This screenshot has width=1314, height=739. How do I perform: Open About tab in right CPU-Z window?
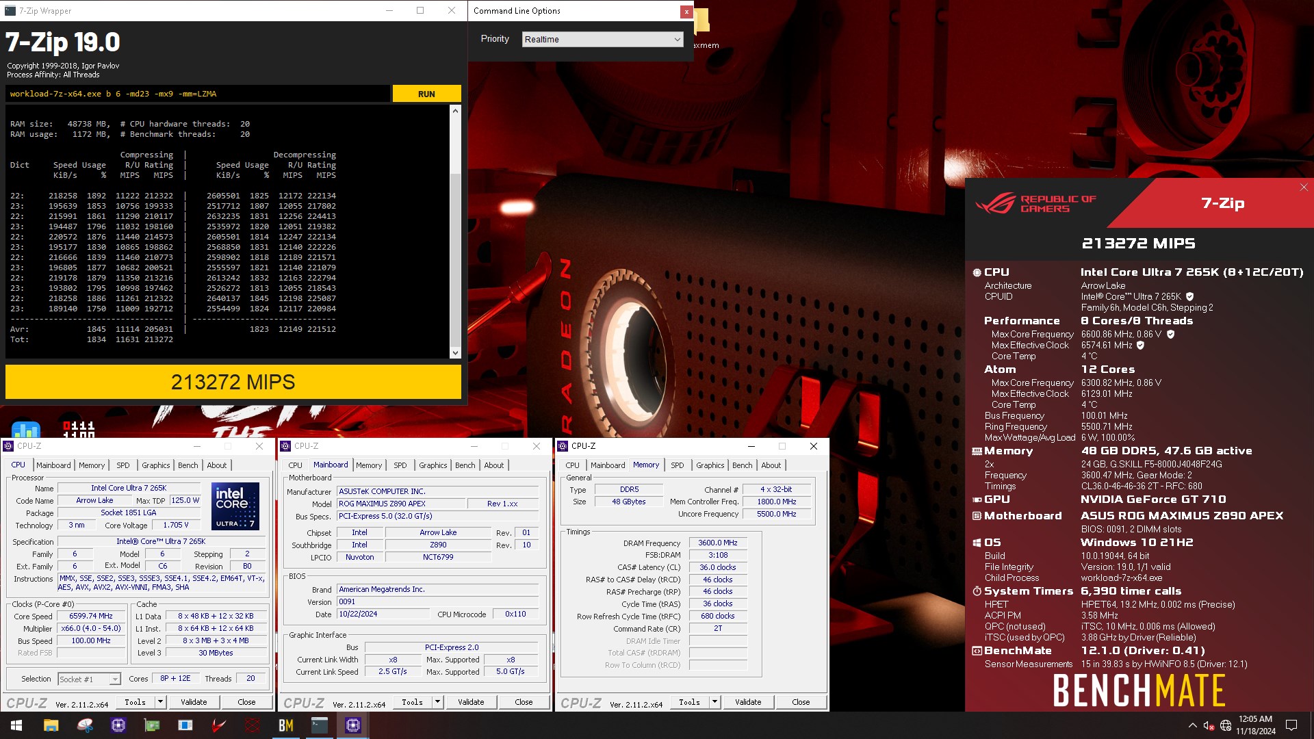click(771, 465)
